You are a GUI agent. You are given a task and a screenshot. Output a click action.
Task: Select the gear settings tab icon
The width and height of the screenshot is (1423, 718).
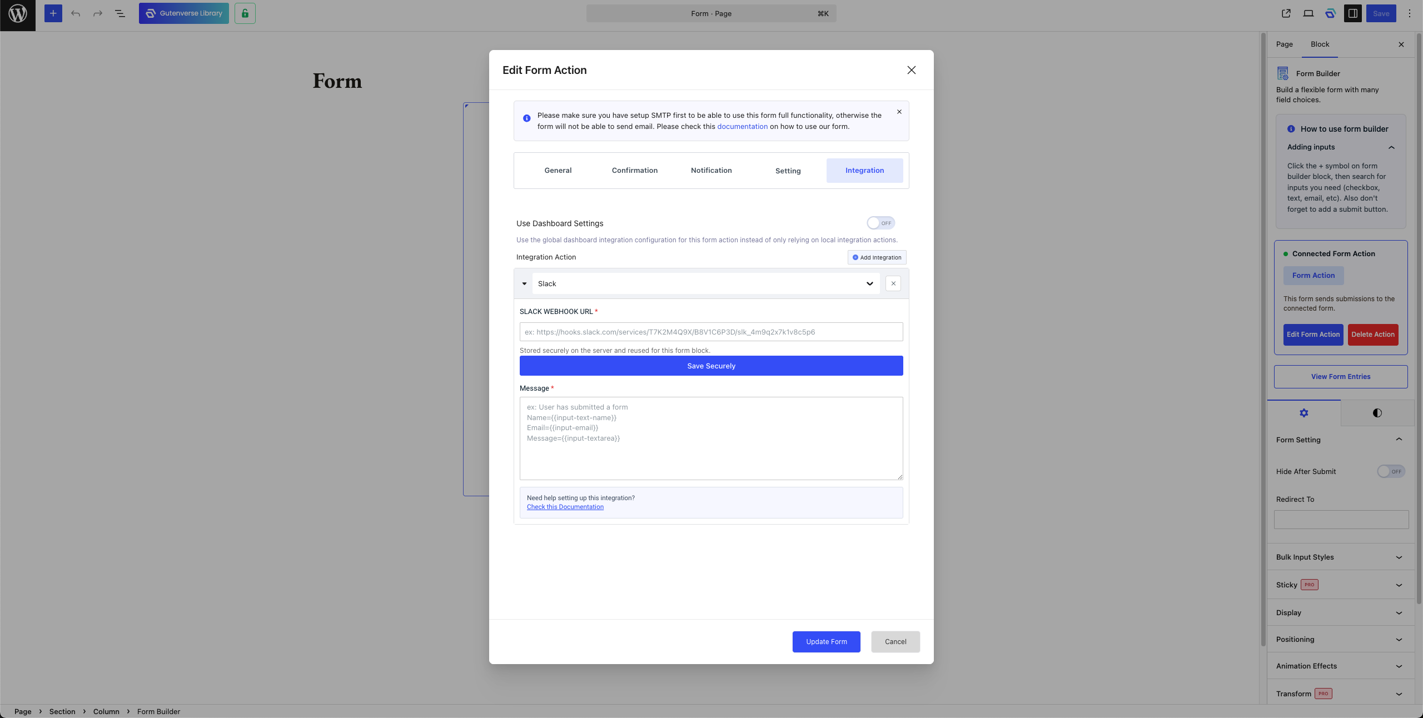pyautogui.click(x=1304, y=413)
